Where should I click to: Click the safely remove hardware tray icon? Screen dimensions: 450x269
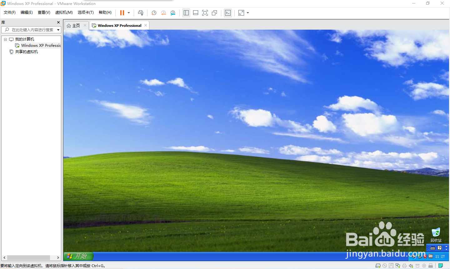[x=420, y=257]
